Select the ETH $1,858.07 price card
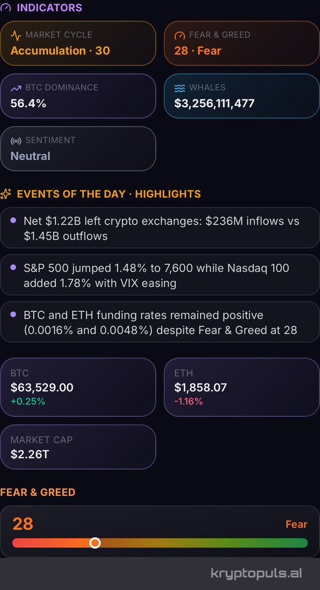Viewport: 320px width, 590px height. pyautogui.click(x=242, y=387)
